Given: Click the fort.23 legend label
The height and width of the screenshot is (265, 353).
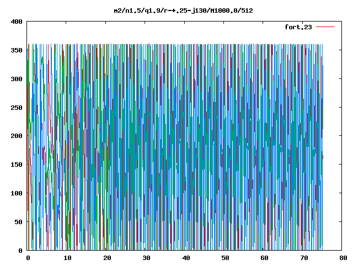Looking at the screenshot, I should click(298, 27).
